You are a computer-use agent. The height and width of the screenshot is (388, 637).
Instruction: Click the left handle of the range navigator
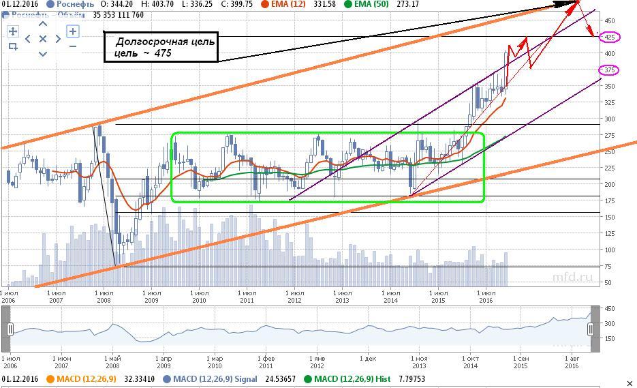[x=10, y=329]
